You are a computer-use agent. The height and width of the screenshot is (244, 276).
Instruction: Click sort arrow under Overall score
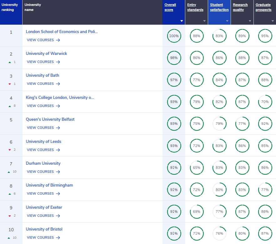tap(181, 21)
